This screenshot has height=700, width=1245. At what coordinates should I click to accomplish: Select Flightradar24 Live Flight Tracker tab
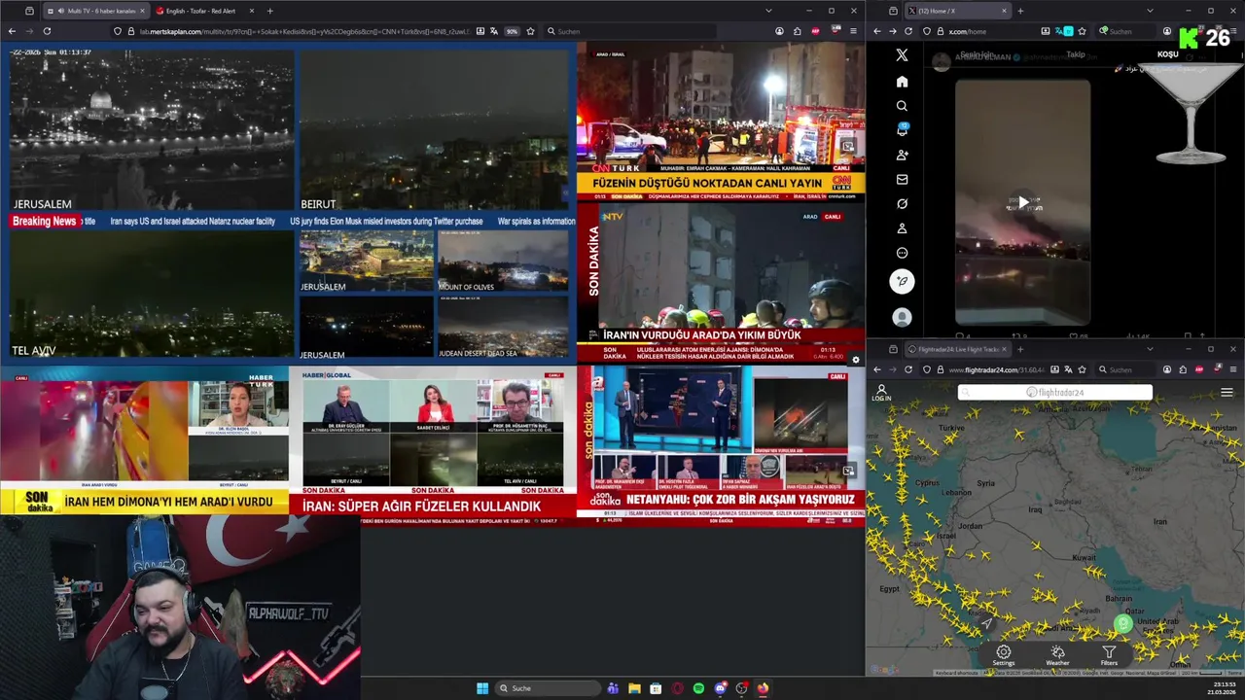point(958,349)
